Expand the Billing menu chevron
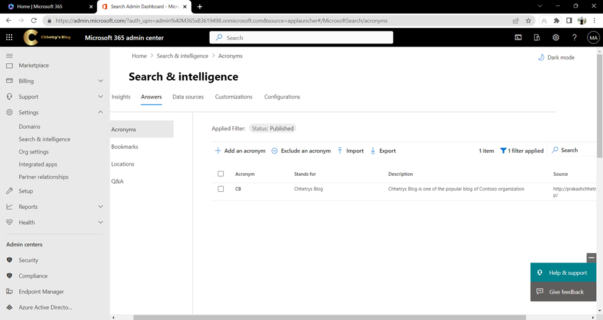Image resolution: width=603 pixels, height=320 pixels. (x=100, y=81)
